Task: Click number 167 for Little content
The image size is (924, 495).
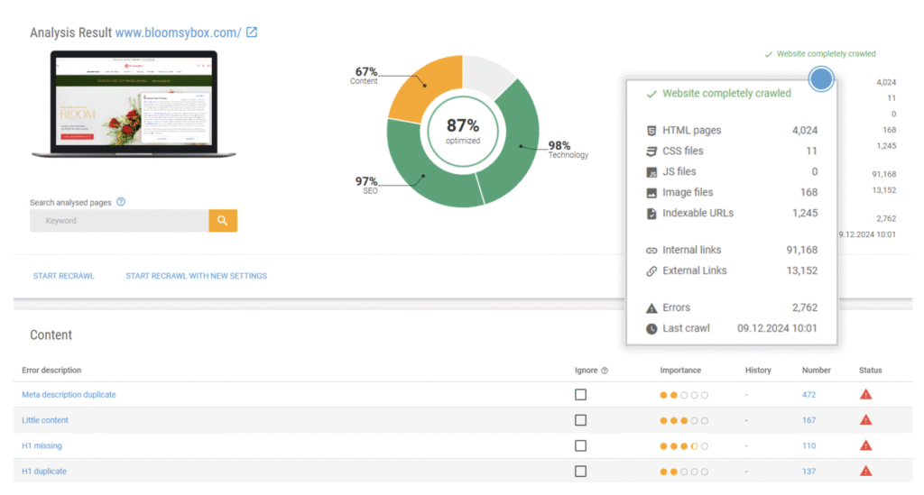Action: pyautogui.click(x=808, y=420)
